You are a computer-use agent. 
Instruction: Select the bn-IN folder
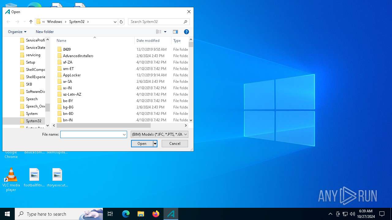(68, 120)
